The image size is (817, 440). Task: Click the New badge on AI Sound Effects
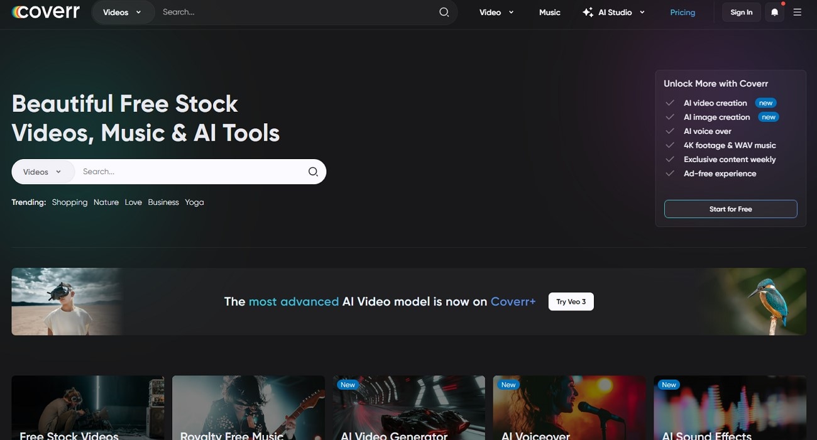tap(669, 385)
